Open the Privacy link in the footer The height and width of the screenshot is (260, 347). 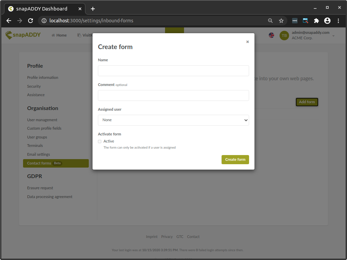click(167, 236)
